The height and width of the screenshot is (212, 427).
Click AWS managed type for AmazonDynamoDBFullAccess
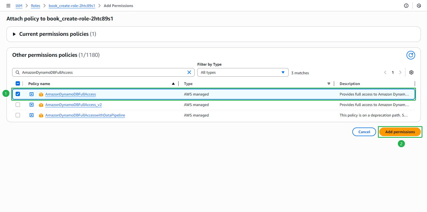click(197, 94)
